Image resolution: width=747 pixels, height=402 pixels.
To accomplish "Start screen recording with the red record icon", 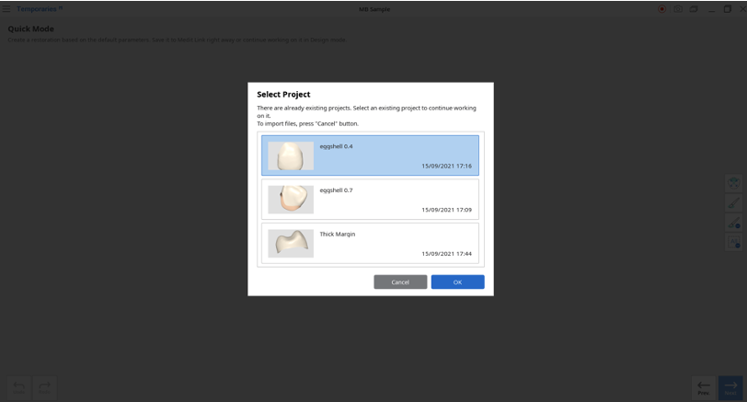I will coord(661,9).
